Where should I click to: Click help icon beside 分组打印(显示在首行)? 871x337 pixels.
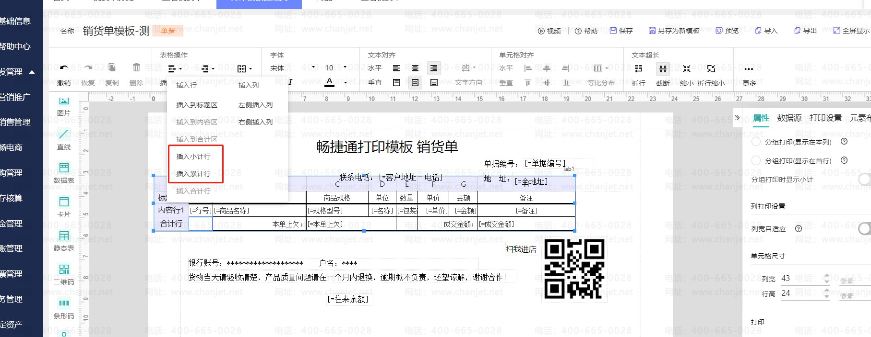(x=844, y=160)
